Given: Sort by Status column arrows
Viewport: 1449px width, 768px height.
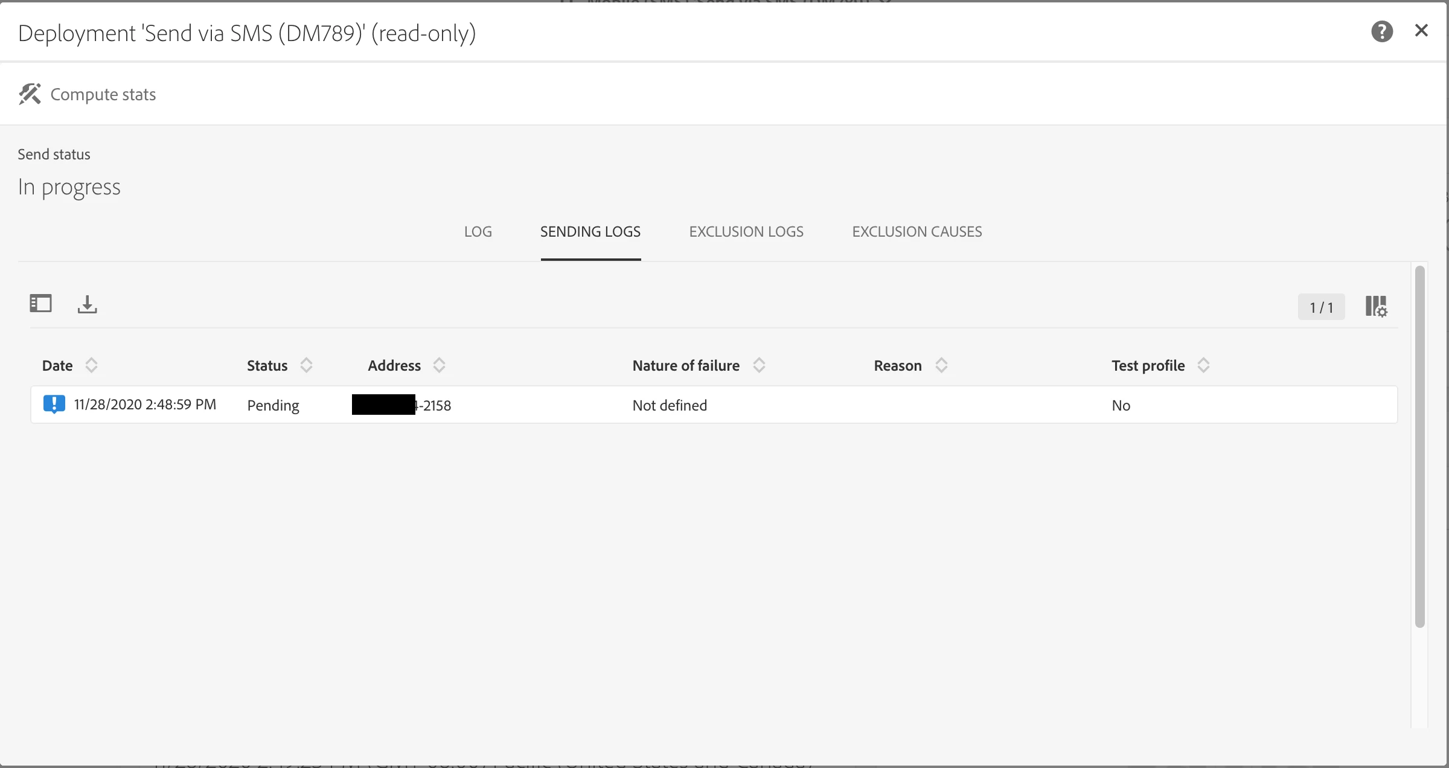Looking at the screenshot, I should click(306, 365).
